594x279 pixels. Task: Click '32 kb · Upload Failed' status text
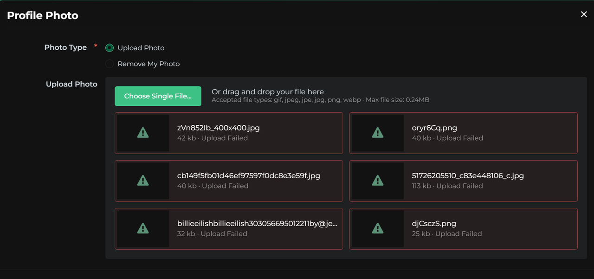pyautogui.click(x=212, y=234)
